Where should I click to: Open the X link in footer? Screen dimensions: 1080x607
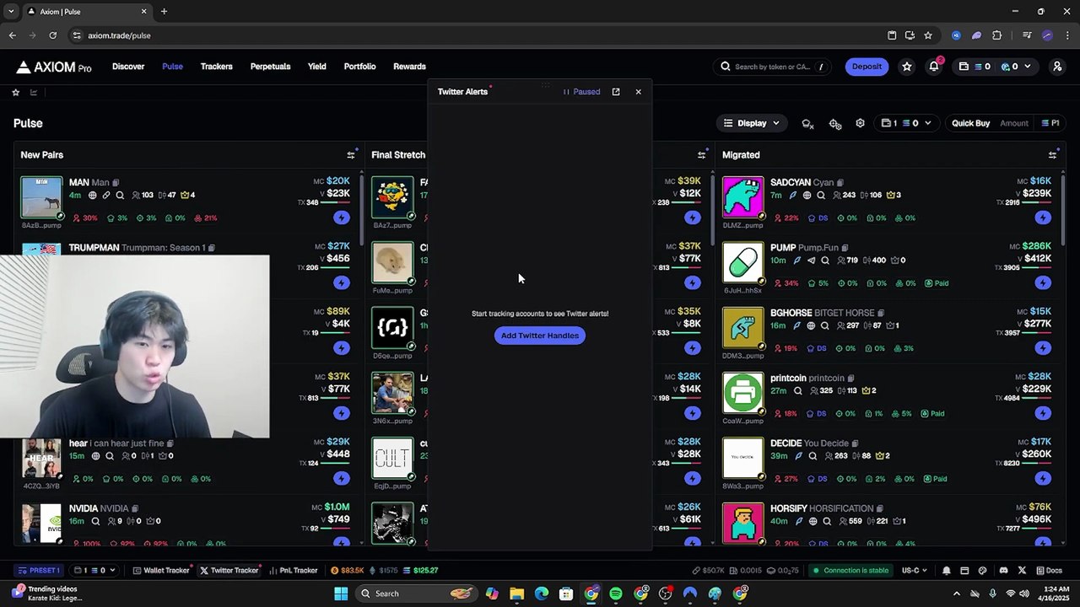(x=1023, y=571)
